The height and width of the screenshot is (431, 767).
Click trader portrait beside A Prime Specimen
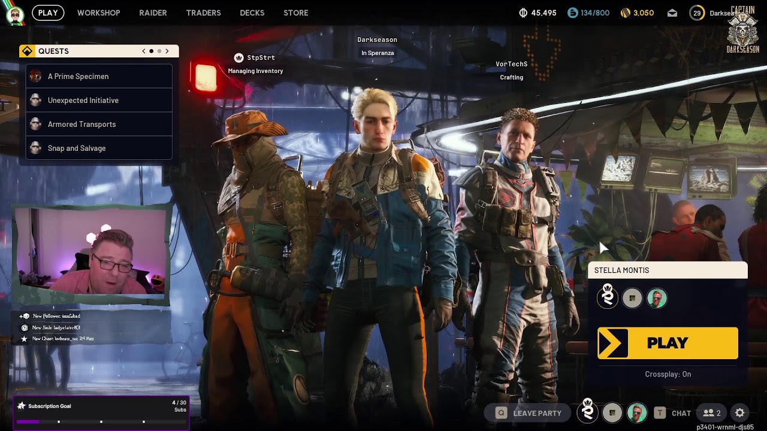(x=35, y=76)
